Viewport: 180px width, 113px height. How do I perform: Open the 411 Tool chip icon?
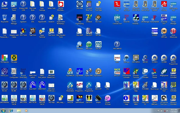(x=99, y=18)
